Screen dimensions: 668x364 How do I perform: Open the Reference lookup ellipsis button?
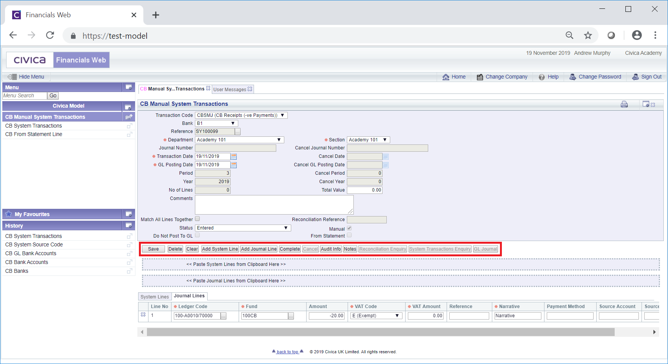(x=238, y=132)
